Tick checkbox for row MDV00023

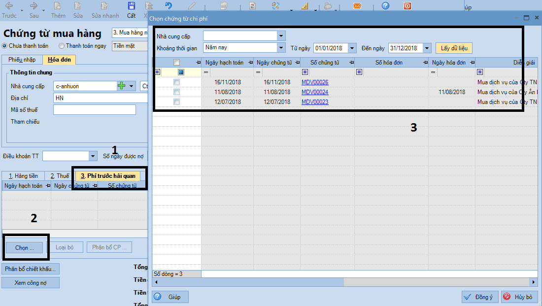[x=176, y=102]
